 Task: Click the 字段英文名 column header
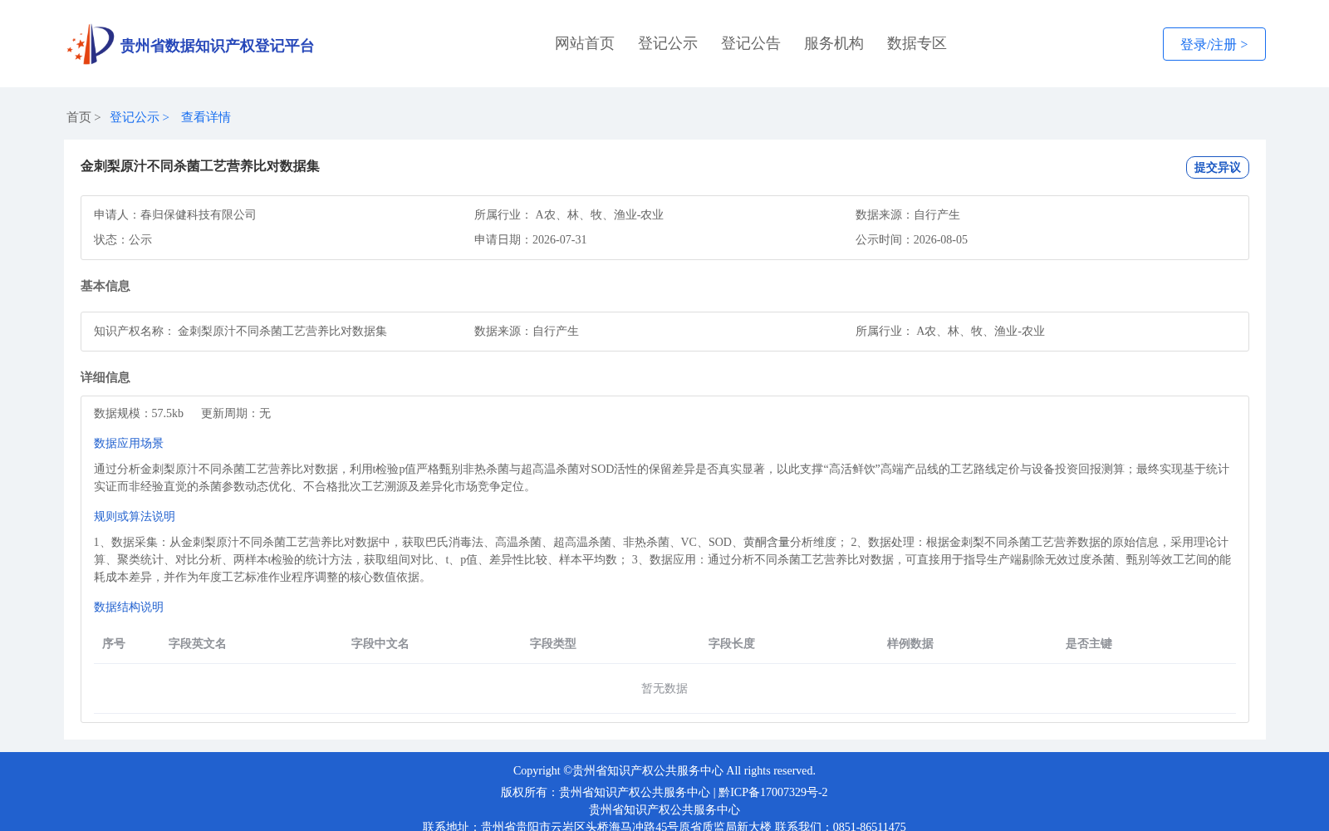pyautogui.click(x=198, y=643)
